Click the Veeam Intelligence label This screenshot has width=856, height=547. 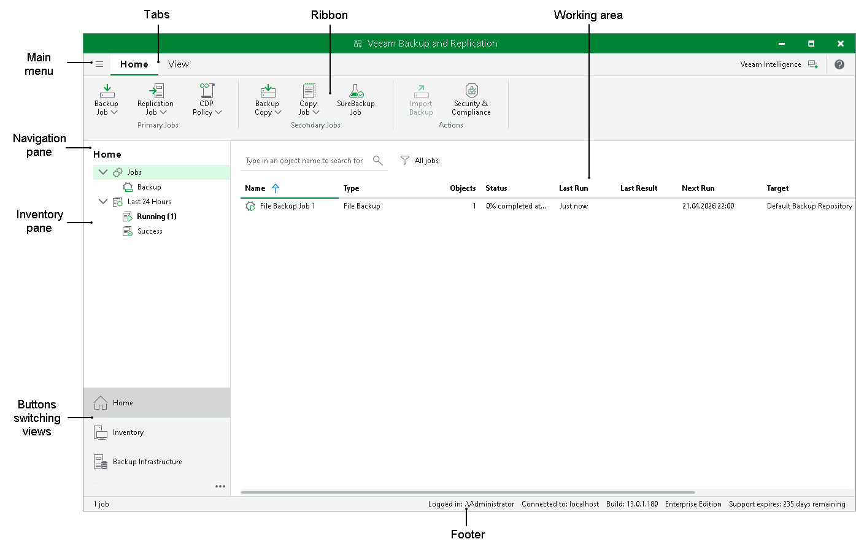point(771,64)
